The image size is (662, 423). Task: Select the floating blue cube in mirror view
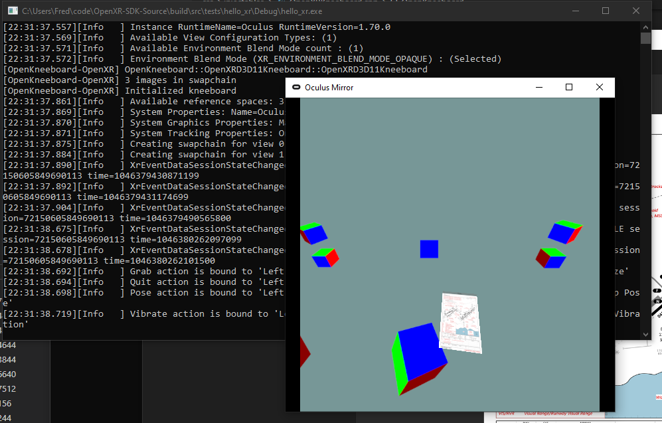click(x=428, y=248)
